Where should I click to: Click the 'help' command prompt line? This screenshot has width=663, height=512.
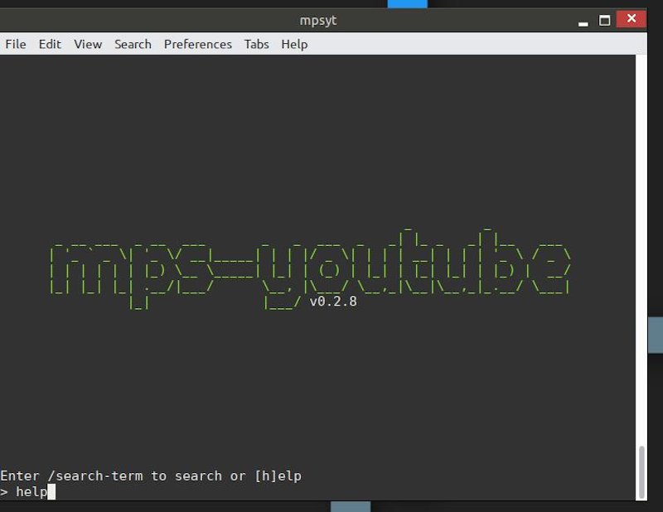point(27,492)
